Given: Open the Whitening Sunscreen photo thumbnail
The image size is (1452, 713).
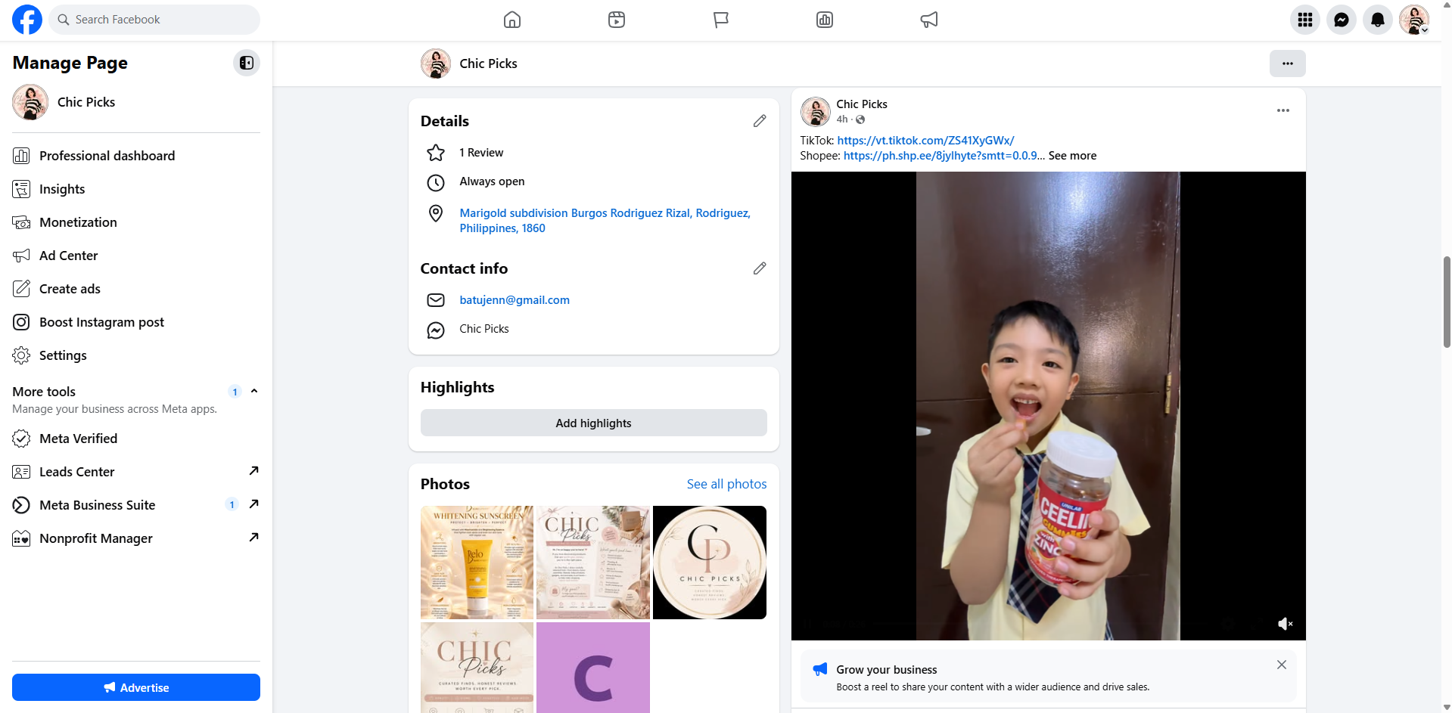Looking at the screenshot, I should pyautogui.click(x=477, y=563).
